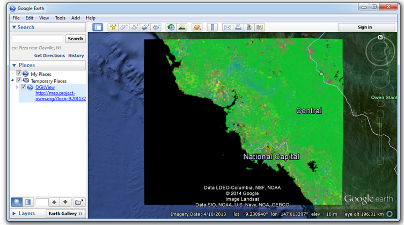Click the map.project-osrm.org URL link

pyautogui.click(x=61, y=96)
